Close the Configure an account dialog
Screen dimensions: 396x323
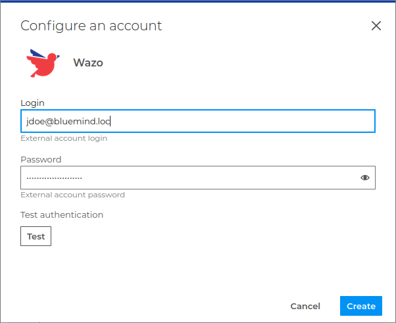pos(376,26)
